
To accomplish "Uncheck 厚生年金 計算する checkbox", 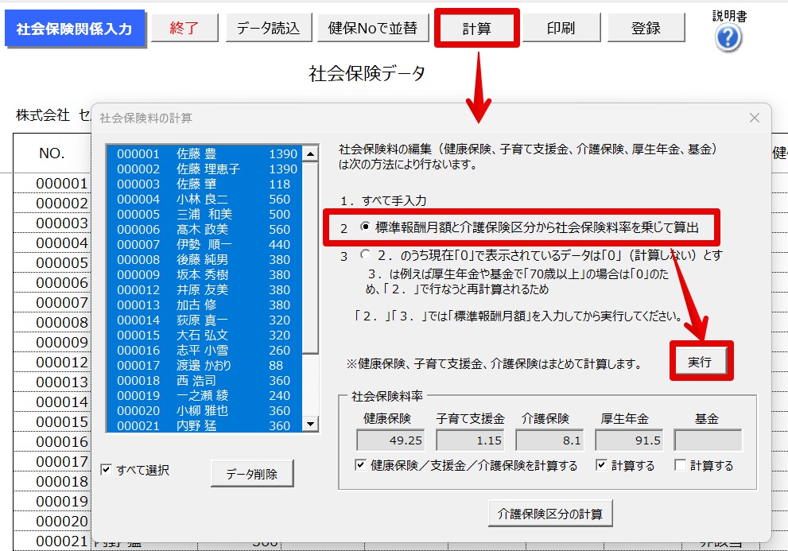I will pos(600,465).
